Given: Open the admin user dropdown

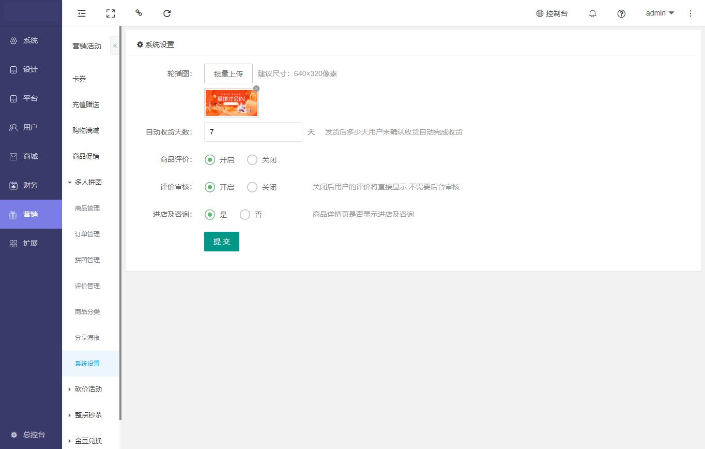Looking at the screenshot, I should [660, 13].
